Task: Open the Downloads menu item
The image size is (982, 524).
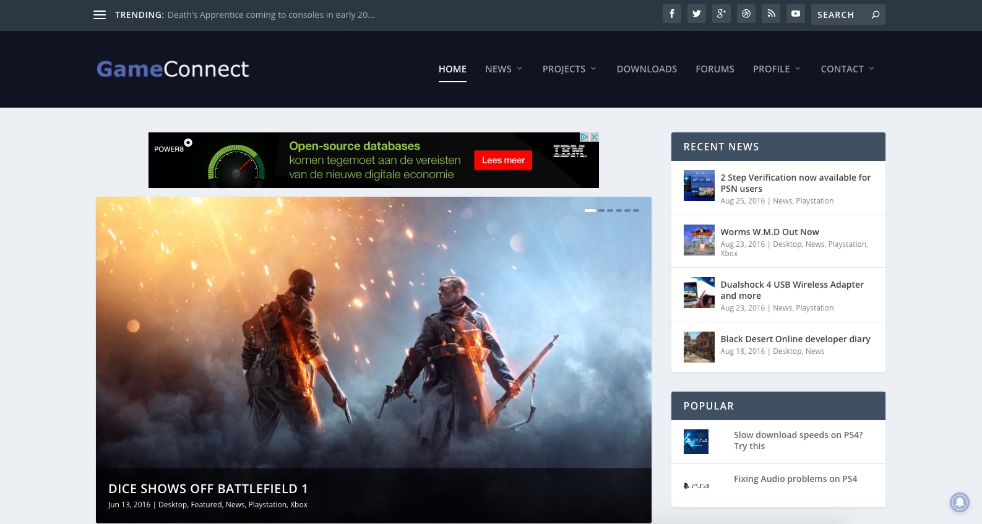Action: tap(647, 69)
